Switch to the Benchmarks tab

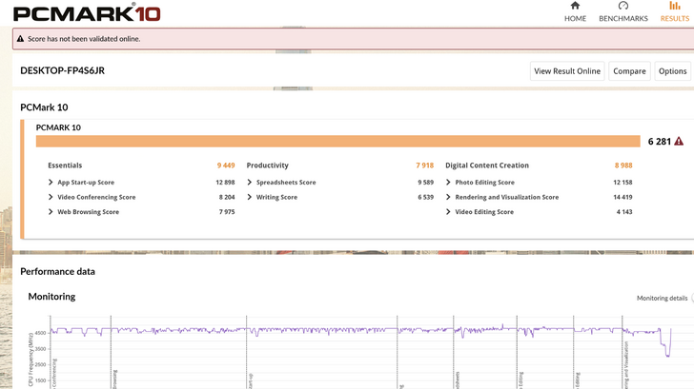click(x=623, y=18)
